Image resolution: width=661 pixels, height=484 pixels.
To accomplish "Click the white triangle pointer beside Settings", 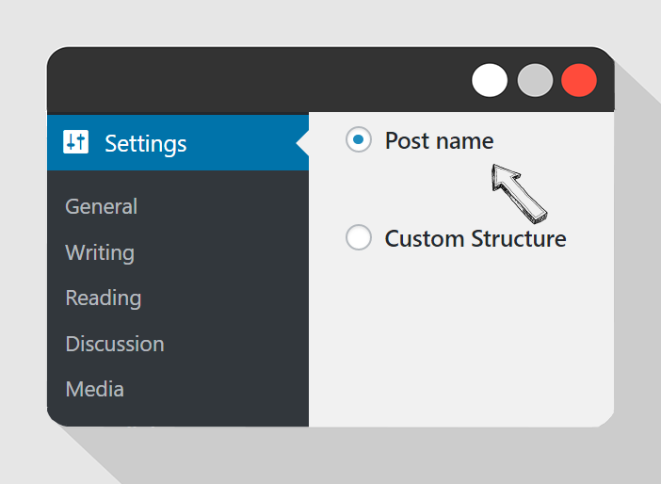I will pos(302,143).
